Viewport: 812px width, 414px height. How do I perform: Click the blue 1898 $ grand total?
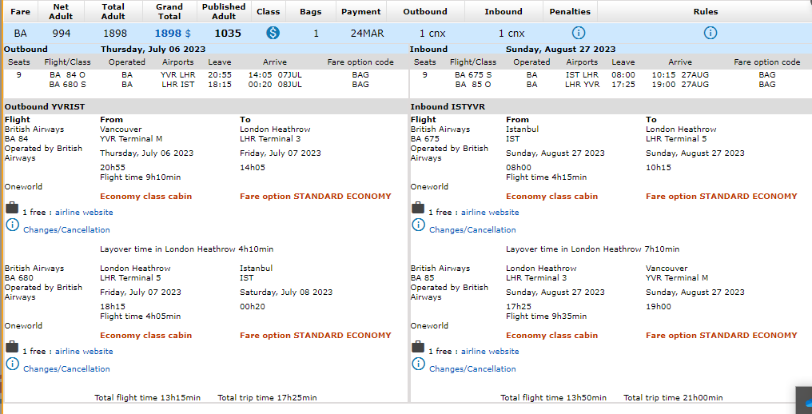173,34
